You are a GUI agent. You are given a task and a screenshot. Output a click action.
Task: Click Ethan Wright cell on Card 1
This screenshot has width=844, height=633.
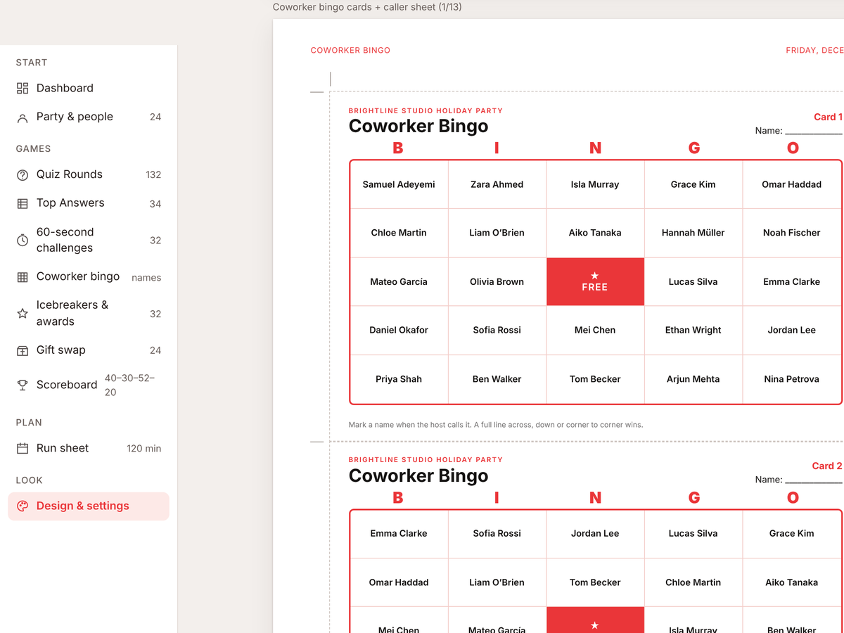(x=693, y=330)
